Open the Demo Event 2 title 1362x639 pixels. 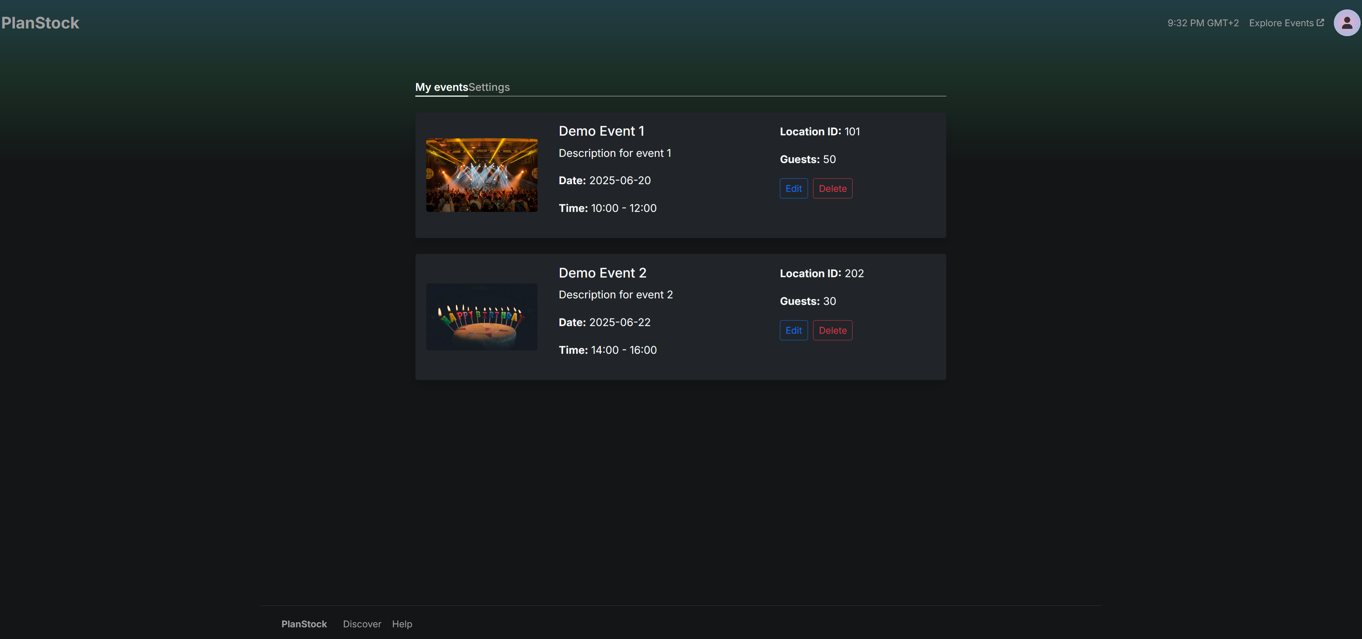click(602, 273)
